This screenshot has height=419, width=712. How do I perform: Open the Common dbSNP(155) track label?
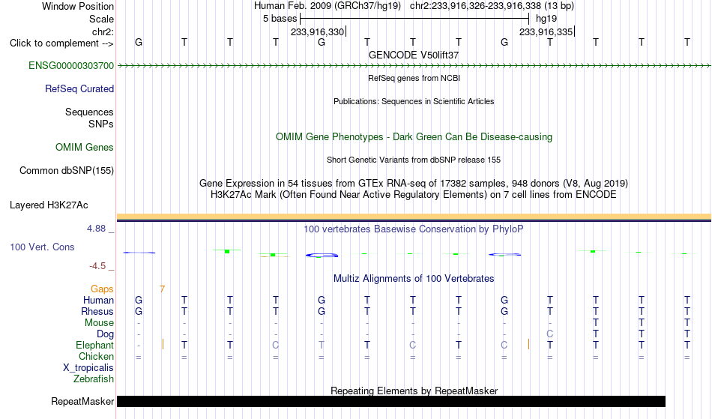pos(66,170)
